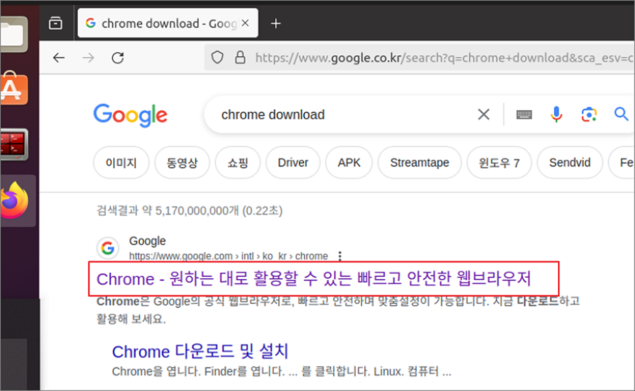
Task: Open Files from the Ubuntu dock
Action: [13, 34]
